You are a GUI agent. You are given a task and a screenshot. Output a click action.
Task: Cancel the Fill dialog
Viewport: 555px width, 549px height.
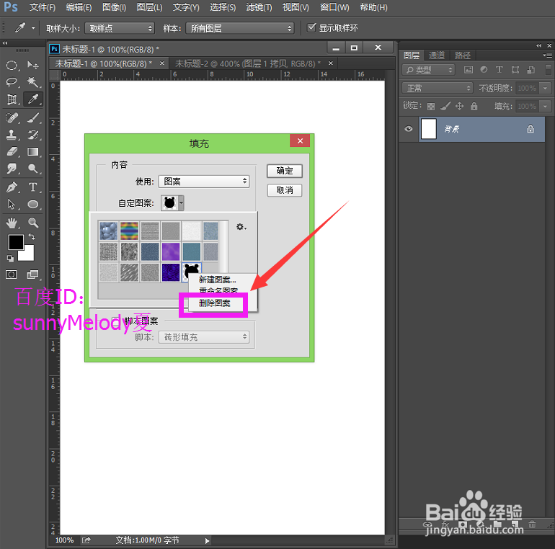click(x=285, y=190)
